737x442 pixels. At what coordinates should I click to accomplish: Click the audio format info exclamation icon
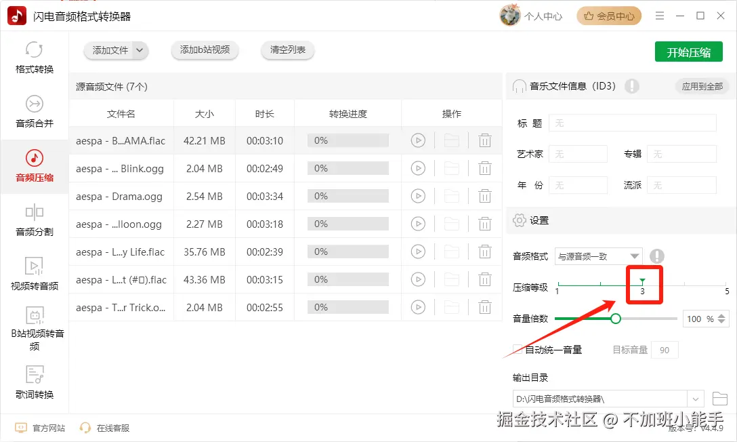pyautogui.click(x=656, y=256)
